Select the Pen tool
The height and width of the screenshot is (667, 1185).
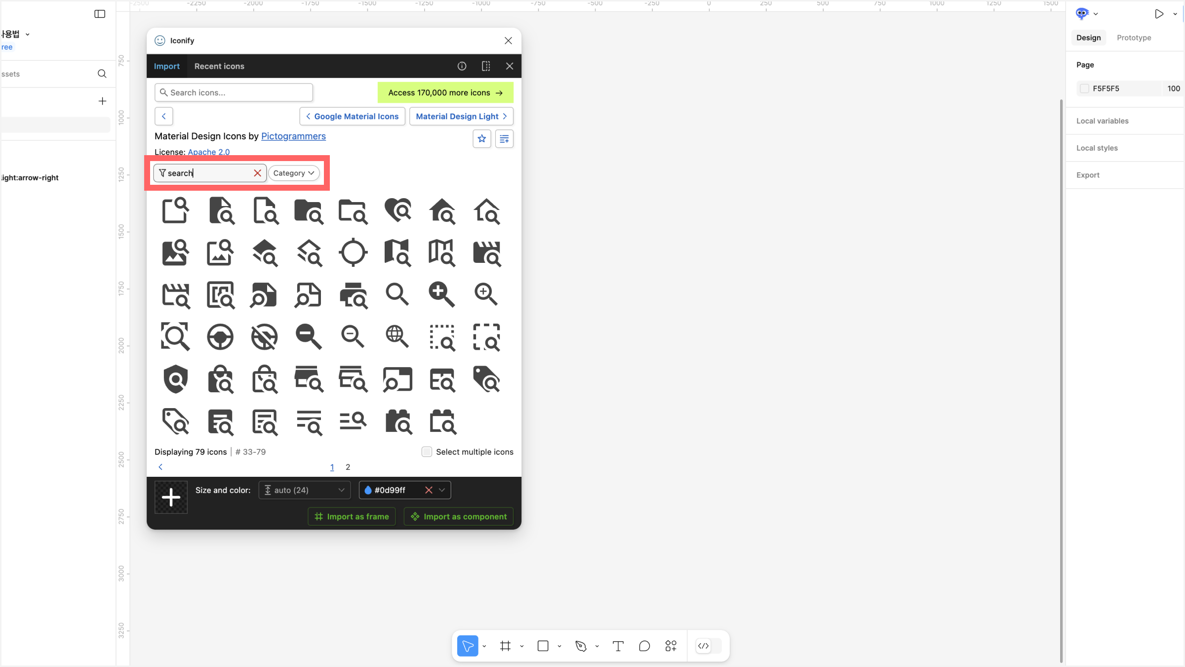tap(581, 646)
